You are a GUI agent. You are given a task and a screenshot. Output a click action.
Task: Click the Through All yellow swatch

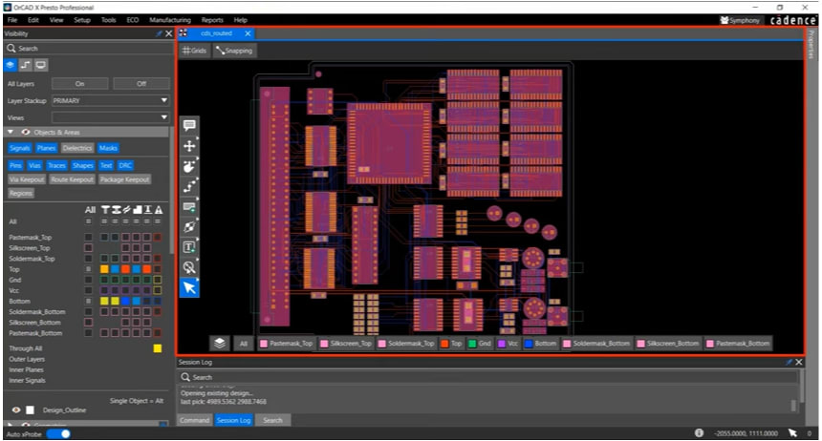coord(158,348)
